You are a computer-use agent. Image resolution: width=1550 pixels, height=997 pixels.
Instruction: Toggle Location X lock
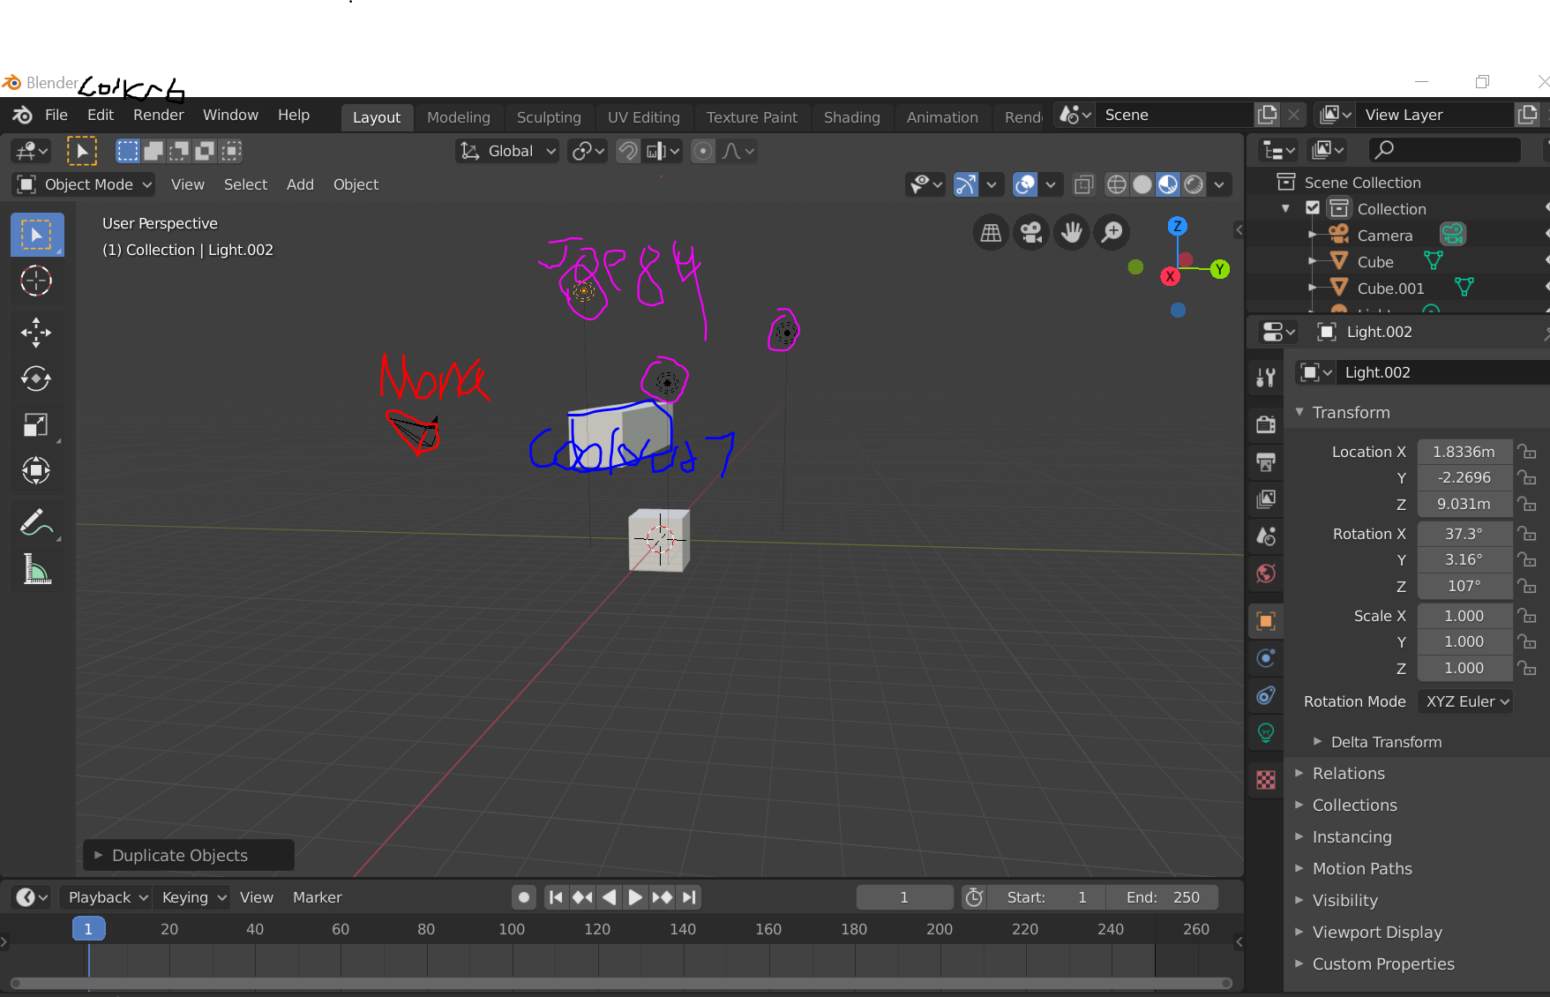tap(1527, 452)
